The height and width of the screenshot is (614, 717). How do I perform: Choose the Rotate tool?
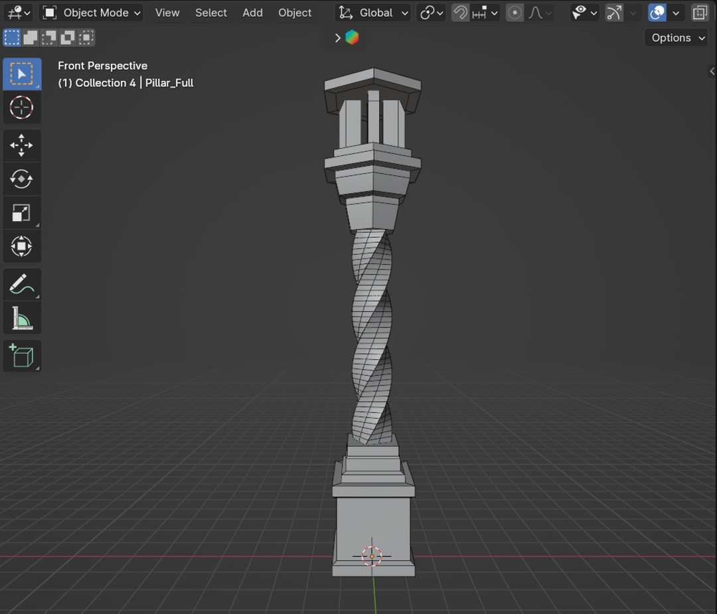tap(21, 179)
